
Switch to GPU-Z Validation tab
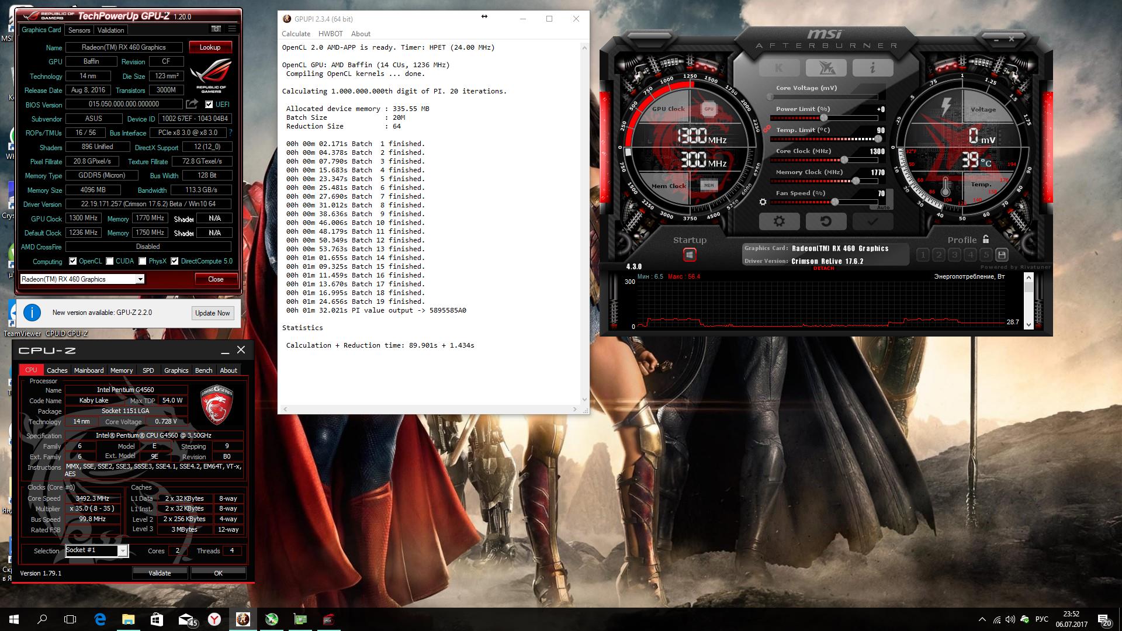coord(110,30)
